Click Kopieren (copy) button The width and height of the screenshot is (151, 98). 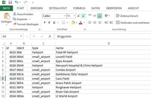click(x=20, y=19)
